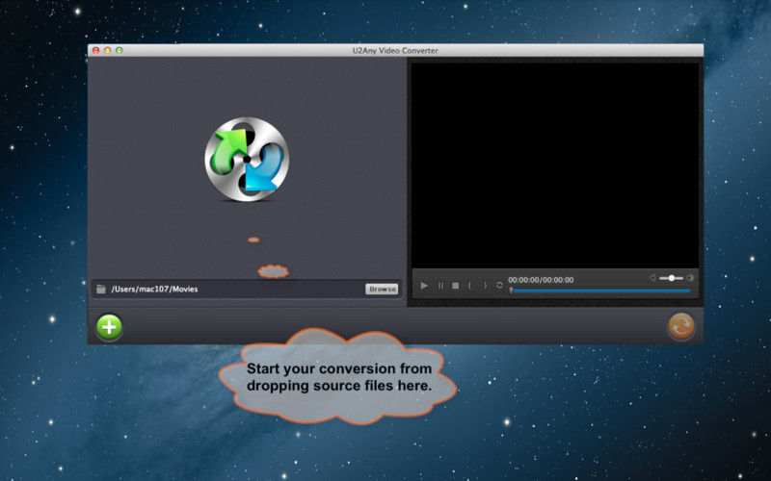The image size is (771, 481).
Task: Click the Browse button for output folder
Action: click(382, 290)
